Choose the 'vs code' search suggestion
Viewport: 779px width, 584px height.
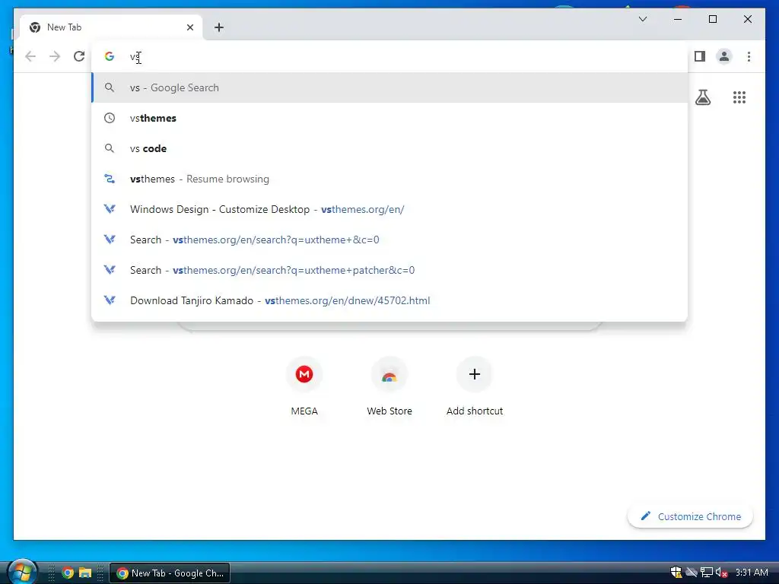pyautogui.click(x=389, y=148)
